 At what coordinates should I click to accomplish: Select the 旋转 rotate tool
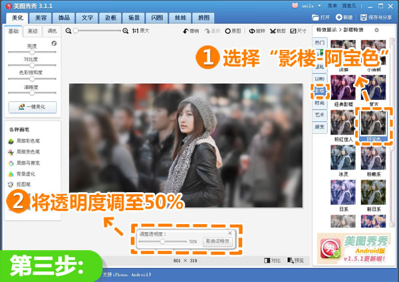pos(257,31)
